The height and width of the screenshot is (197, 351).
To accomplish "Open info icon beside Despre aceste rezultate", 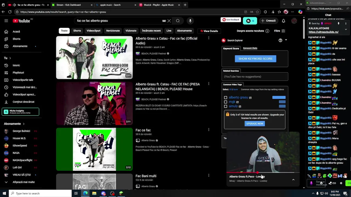I will click(x=267, y=31).
